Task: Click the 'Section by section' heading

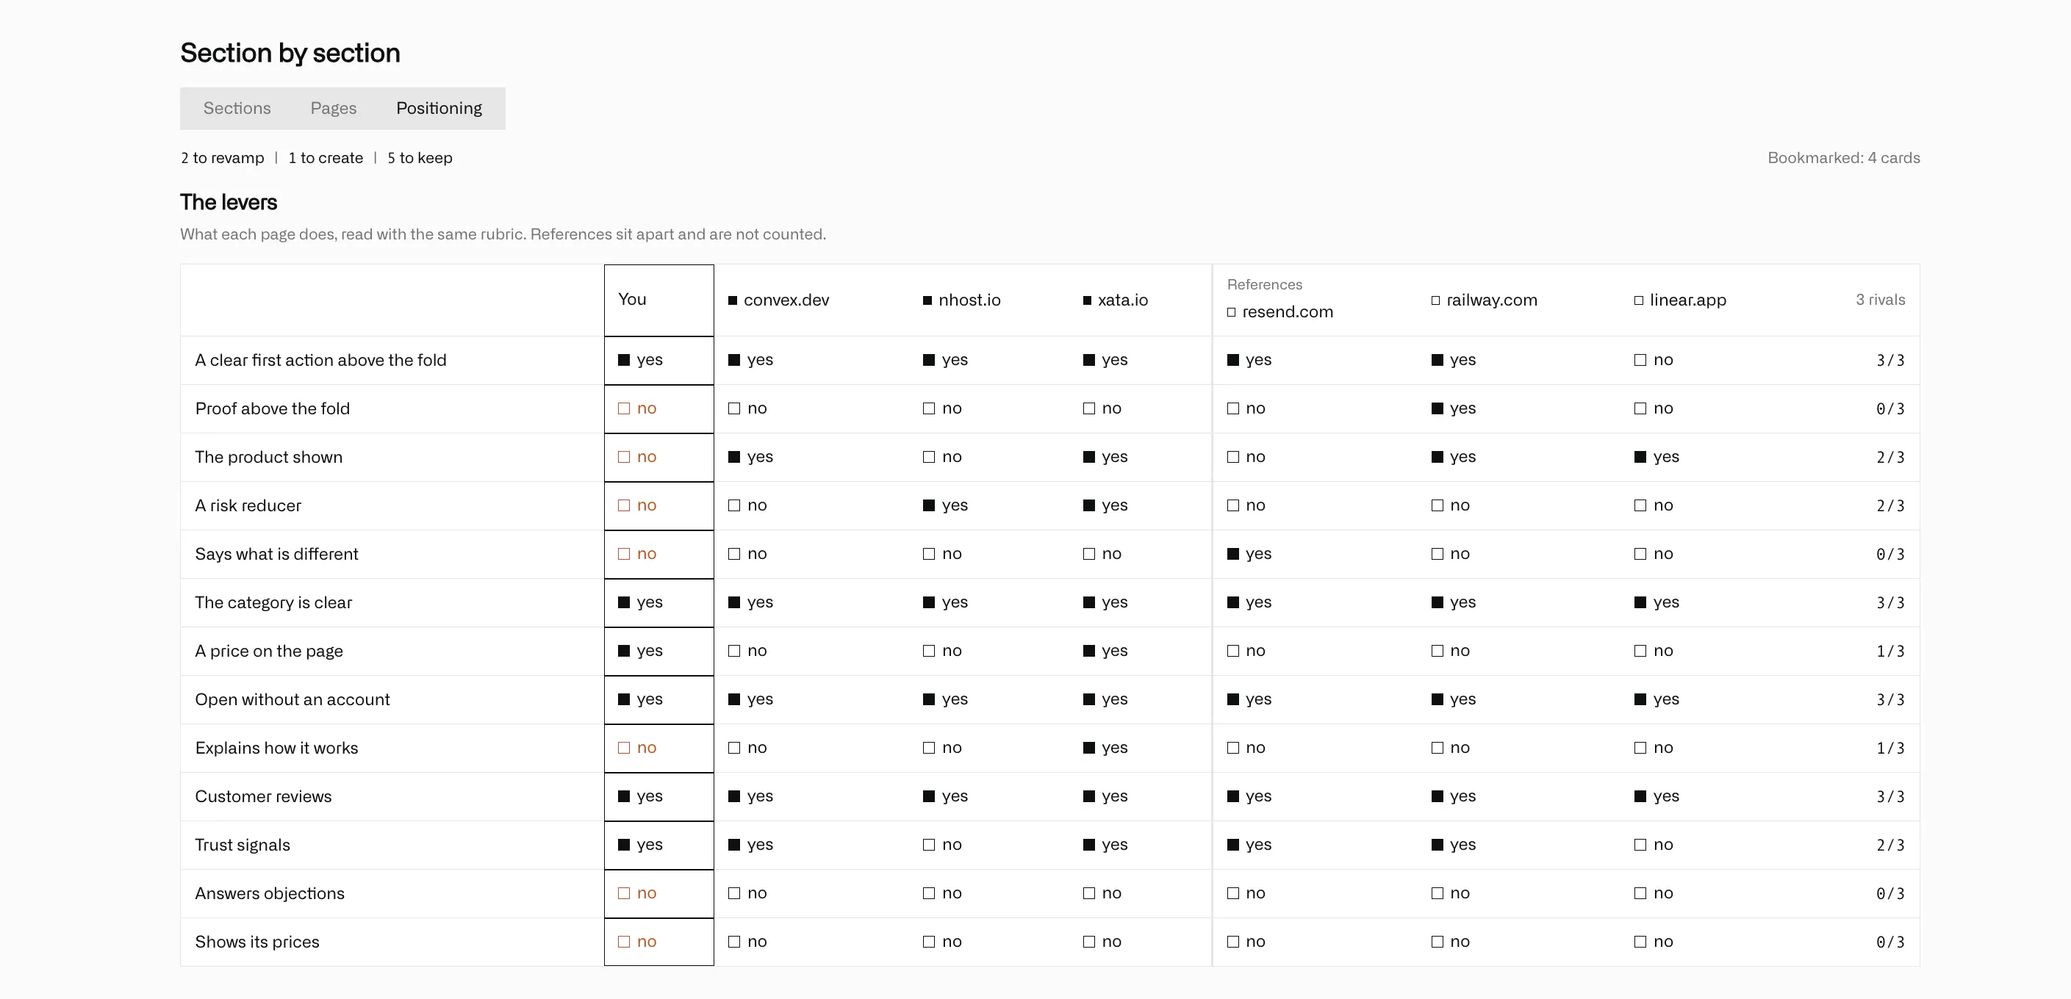Action: point(290,53)
